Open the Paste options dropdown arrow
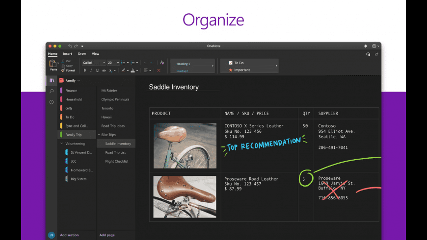The image size is (427, 240). pyautogui.click(x=58, y=63)
